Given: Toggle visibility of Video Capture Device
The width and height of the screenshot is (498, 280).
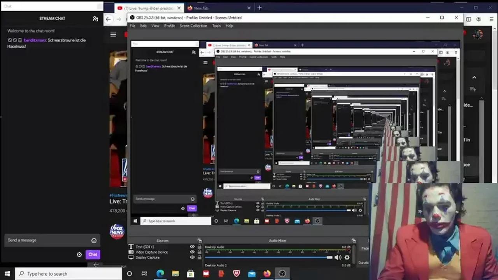Looking at the screenshot, I should [x=192, y=252].
